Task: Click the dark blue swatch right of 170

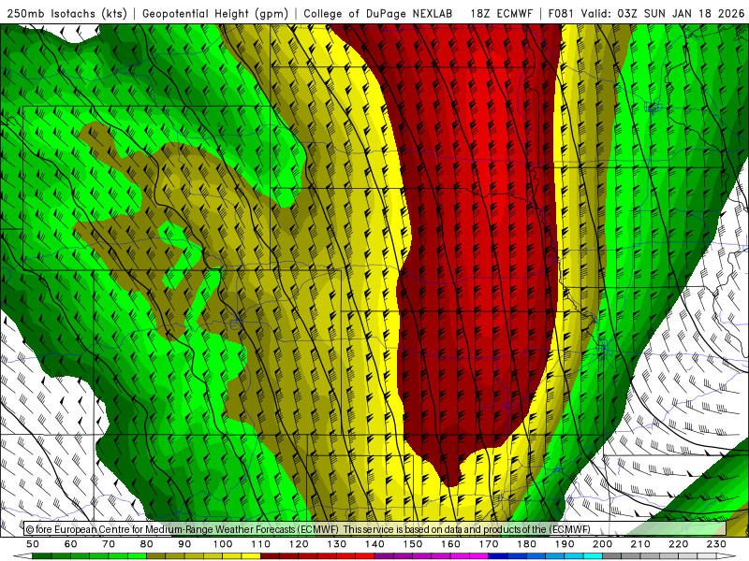Action: point(498,556)
